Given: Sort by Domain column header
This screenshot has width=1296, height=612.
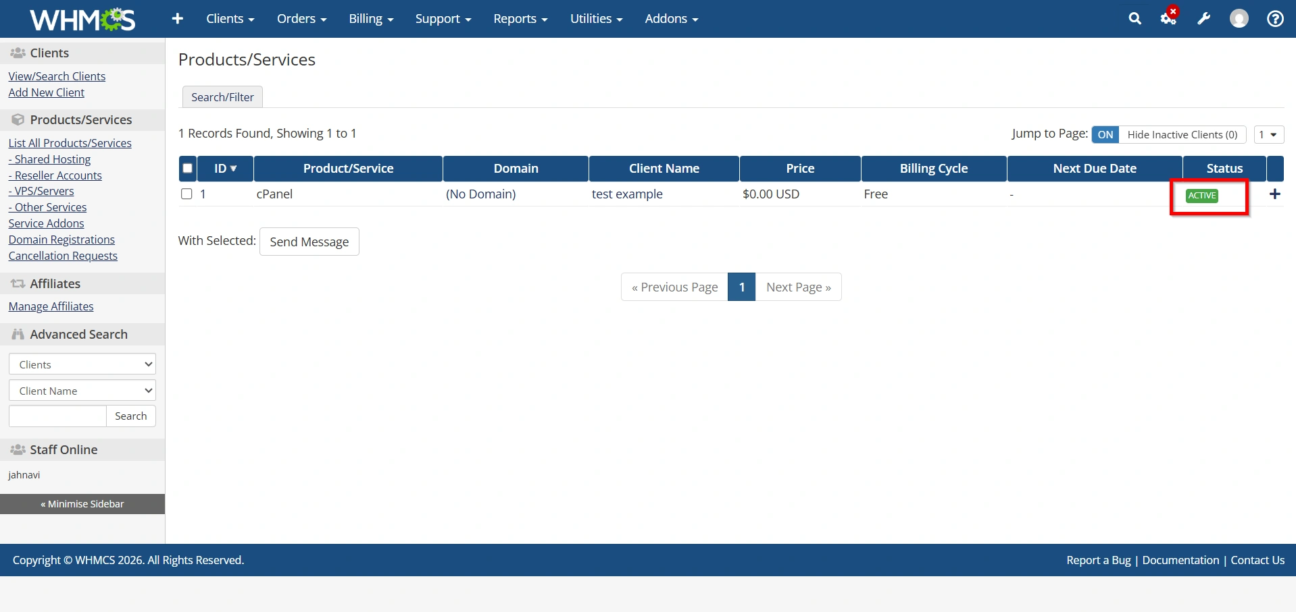Looking at the screenshot, I should 516,169.
